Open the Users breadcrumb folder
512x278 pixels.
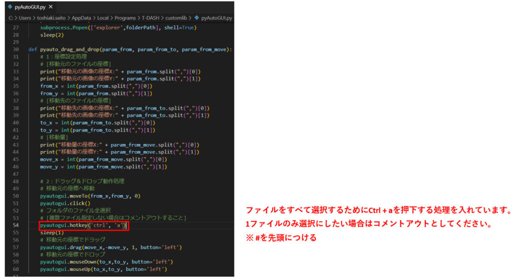coord(24,18)
